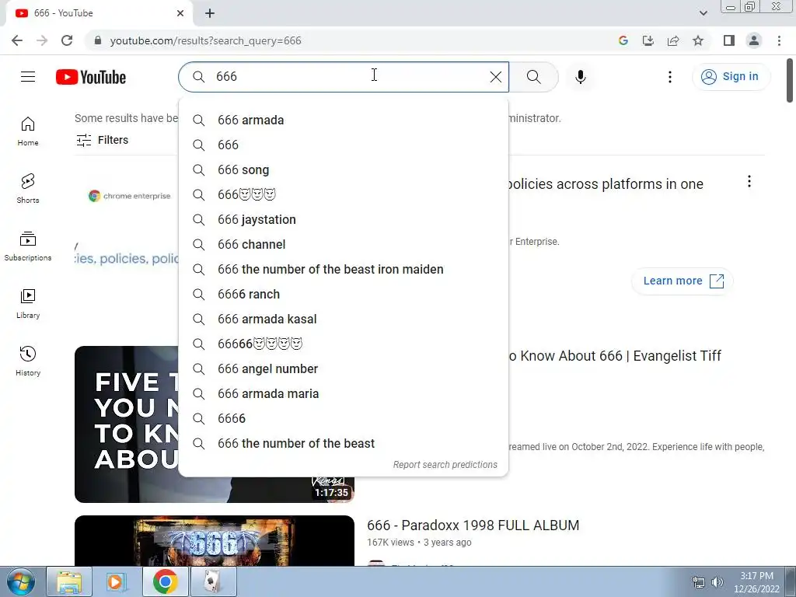Click the search magnifier button
The height and width of the screenshot is (597, 796).
[x=533, y=77]
